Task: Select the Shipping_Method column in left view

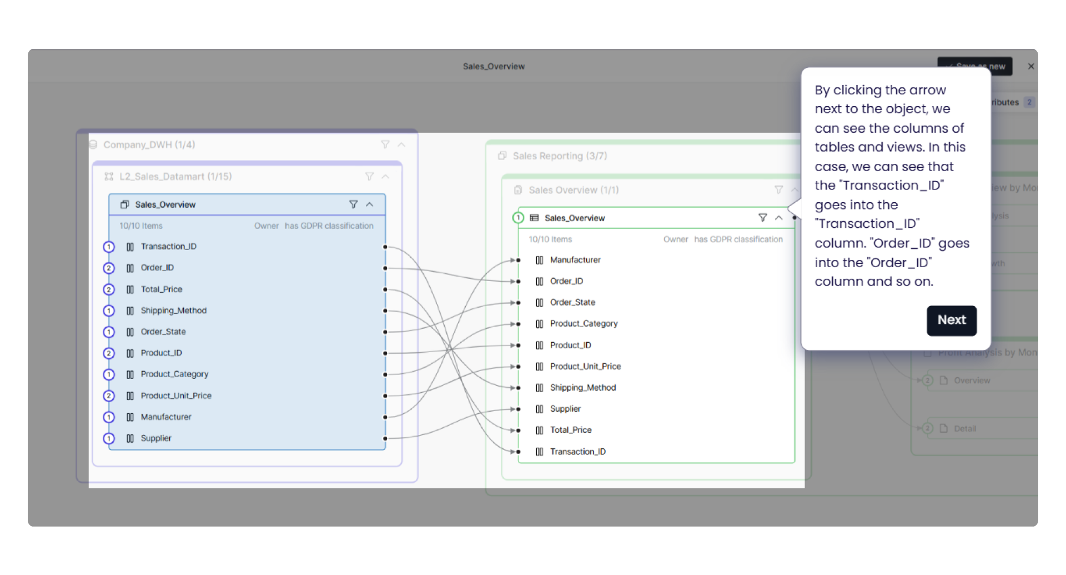Action: click(173, 311)
